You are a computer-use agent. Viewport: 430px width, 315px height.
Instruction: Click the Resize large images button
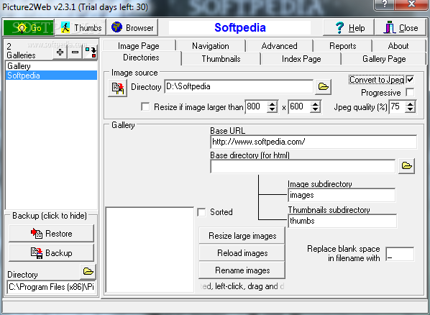pos(242,236)
